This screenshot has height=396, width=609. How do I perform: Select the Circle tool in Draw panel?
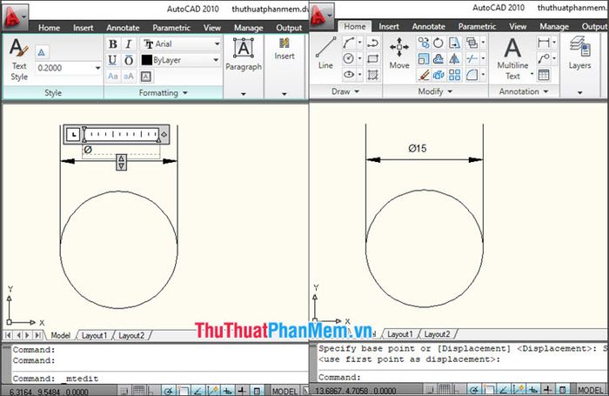[349, 58]
